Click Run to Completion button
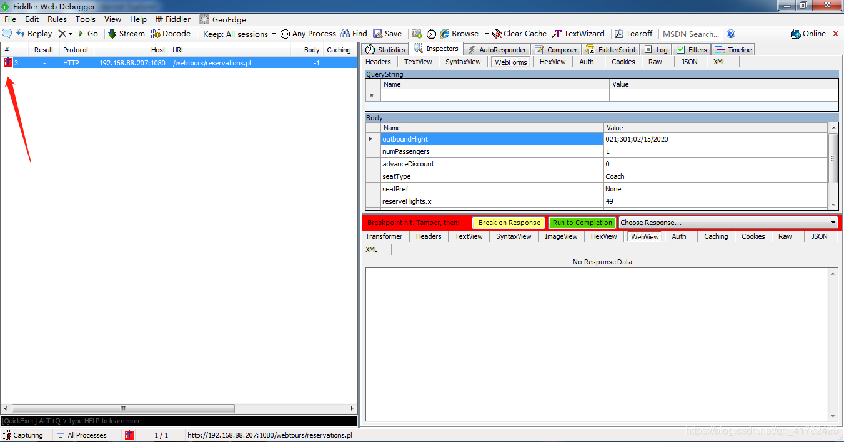 tap(582, 223)
